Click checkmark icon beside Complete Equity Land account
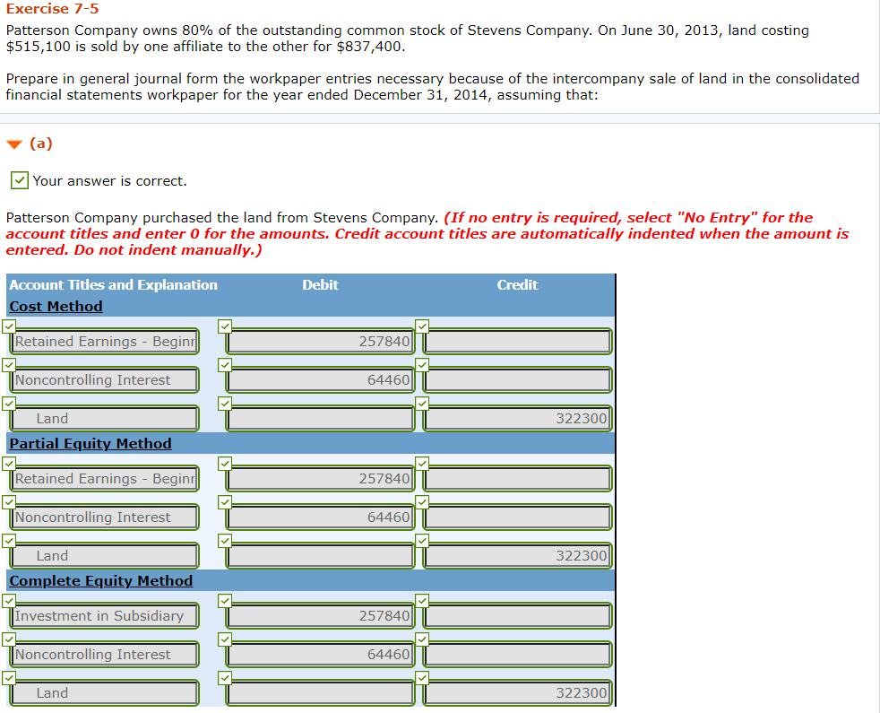The image size is (880, 713). pyautogui.click(x=9, y=678)
